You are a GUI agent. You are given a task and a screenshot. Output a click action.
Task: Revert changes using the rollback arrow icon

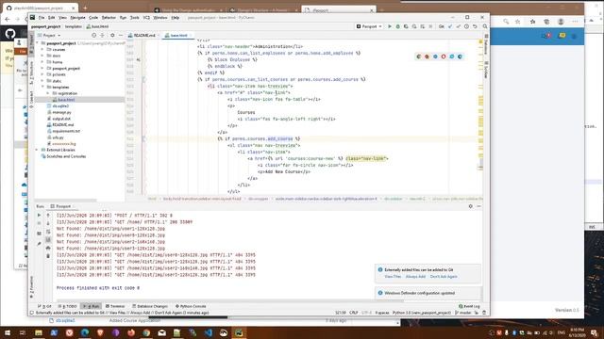(475, 26)
